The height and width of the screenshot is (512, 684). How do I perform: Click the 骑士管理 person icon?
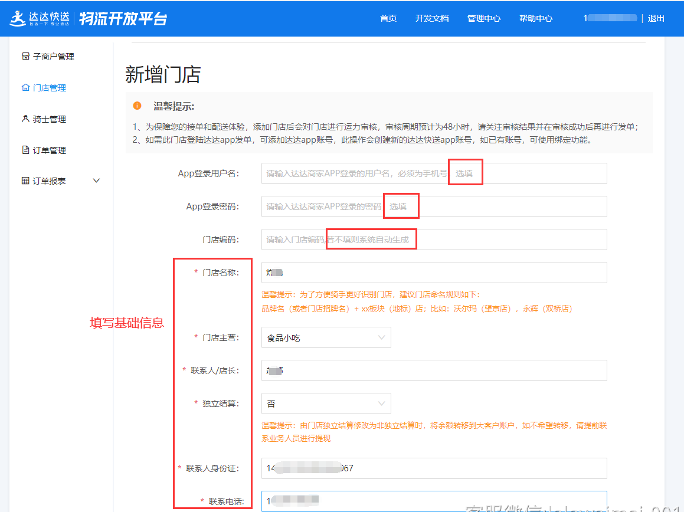click(x=25, y=119)
